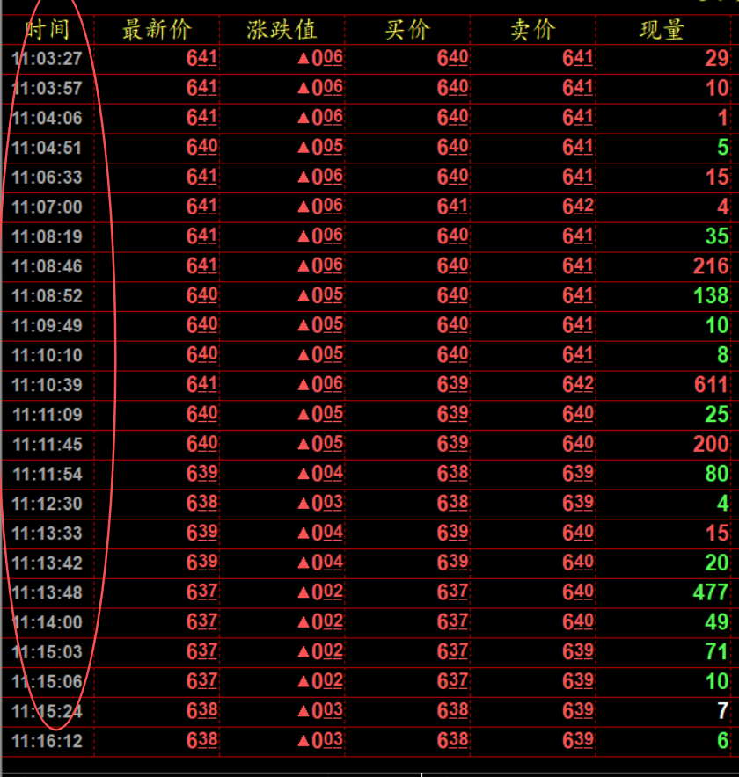This screenshot has height=777, width=739.
Task: Click latest price 638 in the 11:12:30 row
Action: pyautogui.click(x=201, y=504)
